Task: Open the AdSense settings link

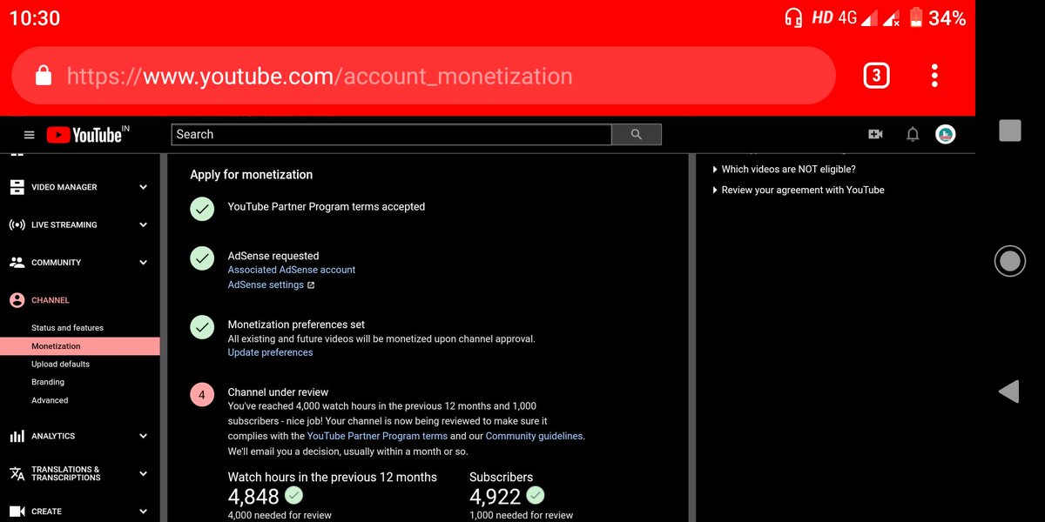Action: 266,284
